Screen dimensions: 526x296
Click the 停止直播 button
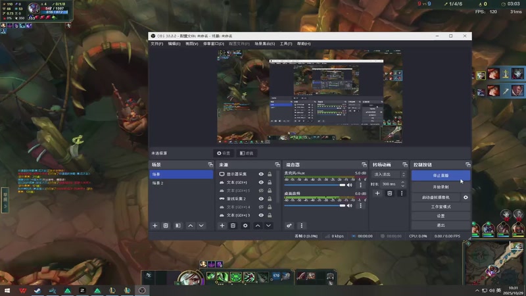[441, 176]
